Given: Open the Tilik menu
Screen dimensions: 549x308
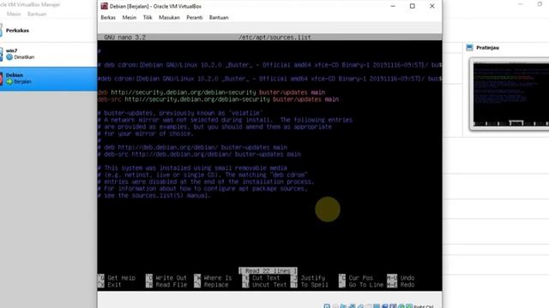Looking at the screenshot, I should tap(148, 17).
